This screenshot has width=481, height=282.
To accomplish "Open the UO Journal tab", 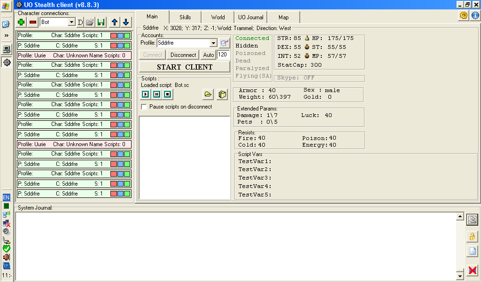I will pyautogui.click(x=250, y=17).
